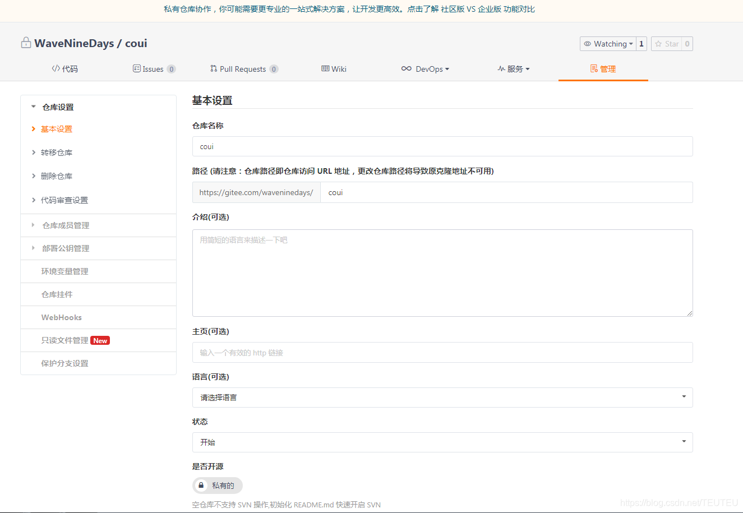
Task: Click the 主页 http link input
Action: point(442,352)
